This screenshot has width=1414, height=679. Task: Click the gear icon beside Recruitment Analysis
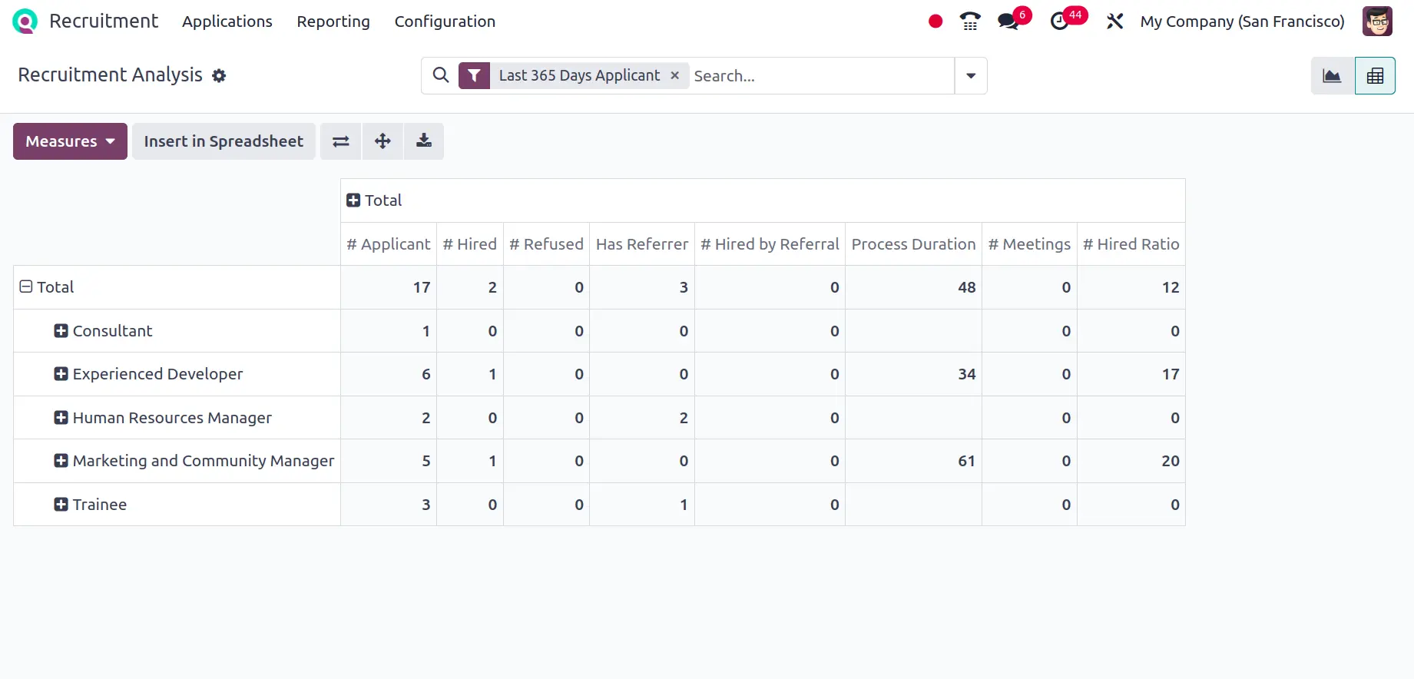[219, 76]
